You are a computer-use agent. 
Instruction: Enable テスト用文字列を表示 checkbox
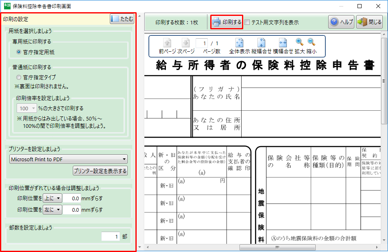247,23
